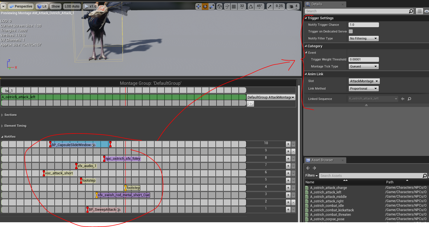Toggle Details view options eye icon
Viewport: 429px width, 227px height.
[x=426, y=11]
